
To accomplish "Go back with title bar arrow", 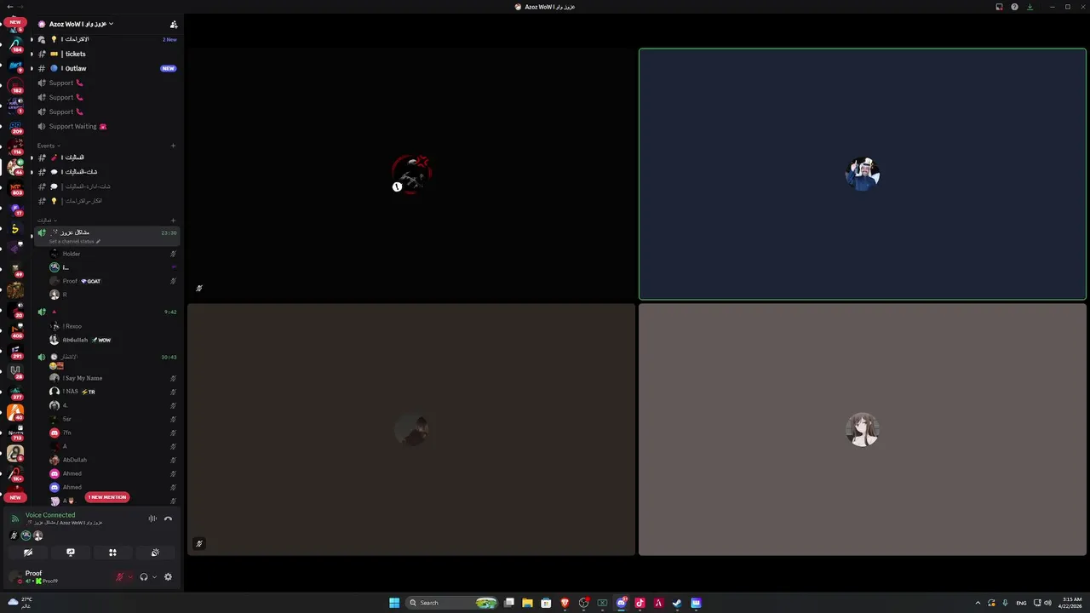I will 9,7.
